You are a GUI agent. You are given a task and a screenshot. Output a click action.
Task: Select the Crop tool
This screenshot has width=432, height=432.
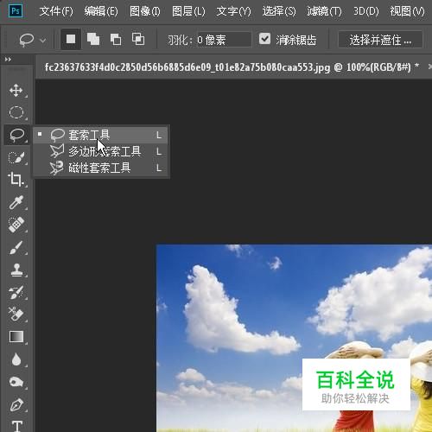click(16, 180)
